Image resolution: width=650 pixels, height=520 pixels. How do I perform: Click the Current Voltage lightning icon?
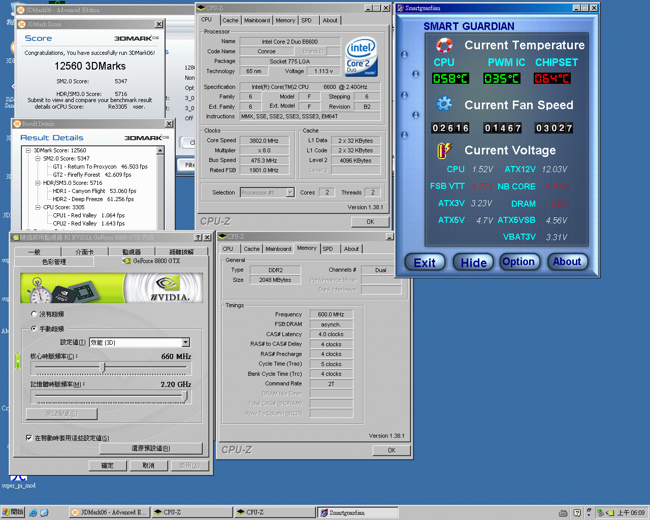(444, 150)
